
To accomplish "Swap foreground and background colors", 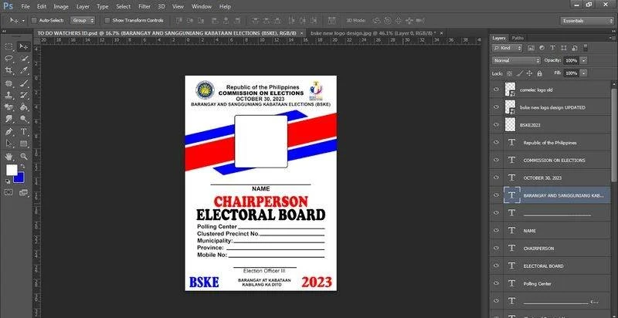I will click(x=22, y=167).
